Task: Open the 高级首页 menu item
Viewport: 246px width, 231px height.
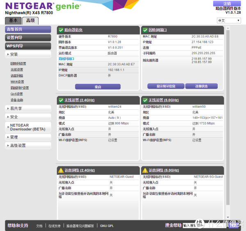Action: pyautogui.click(x=28, y=30)
